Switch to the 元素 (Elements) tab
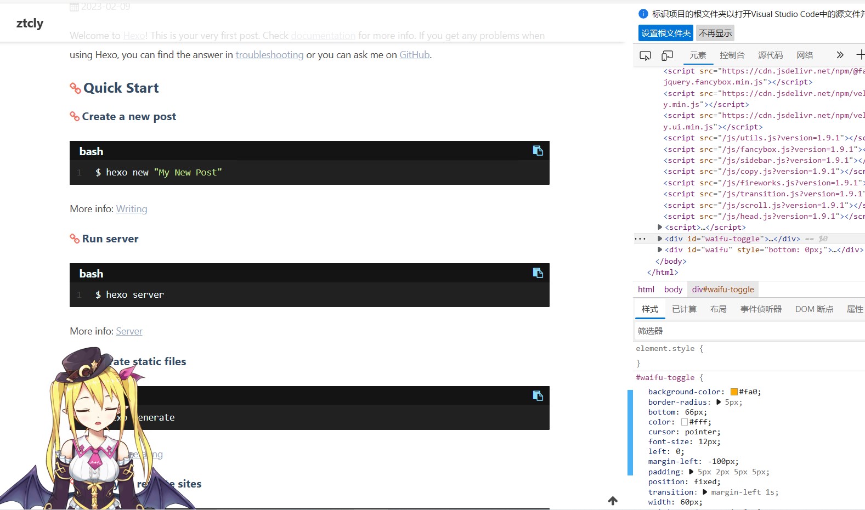The width and height of the screenshot is (865, 510). click(x=698, y=55)
